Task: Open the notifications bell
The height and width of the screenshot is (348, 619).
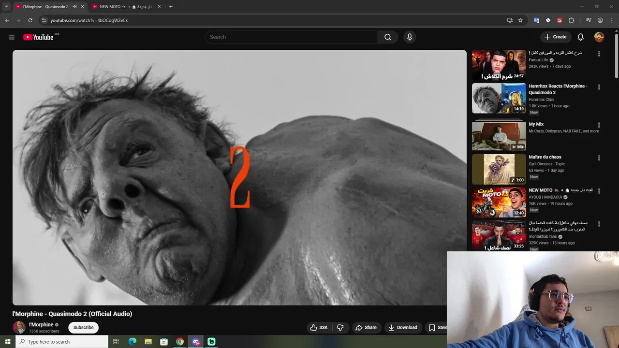Action: [581, 37]
